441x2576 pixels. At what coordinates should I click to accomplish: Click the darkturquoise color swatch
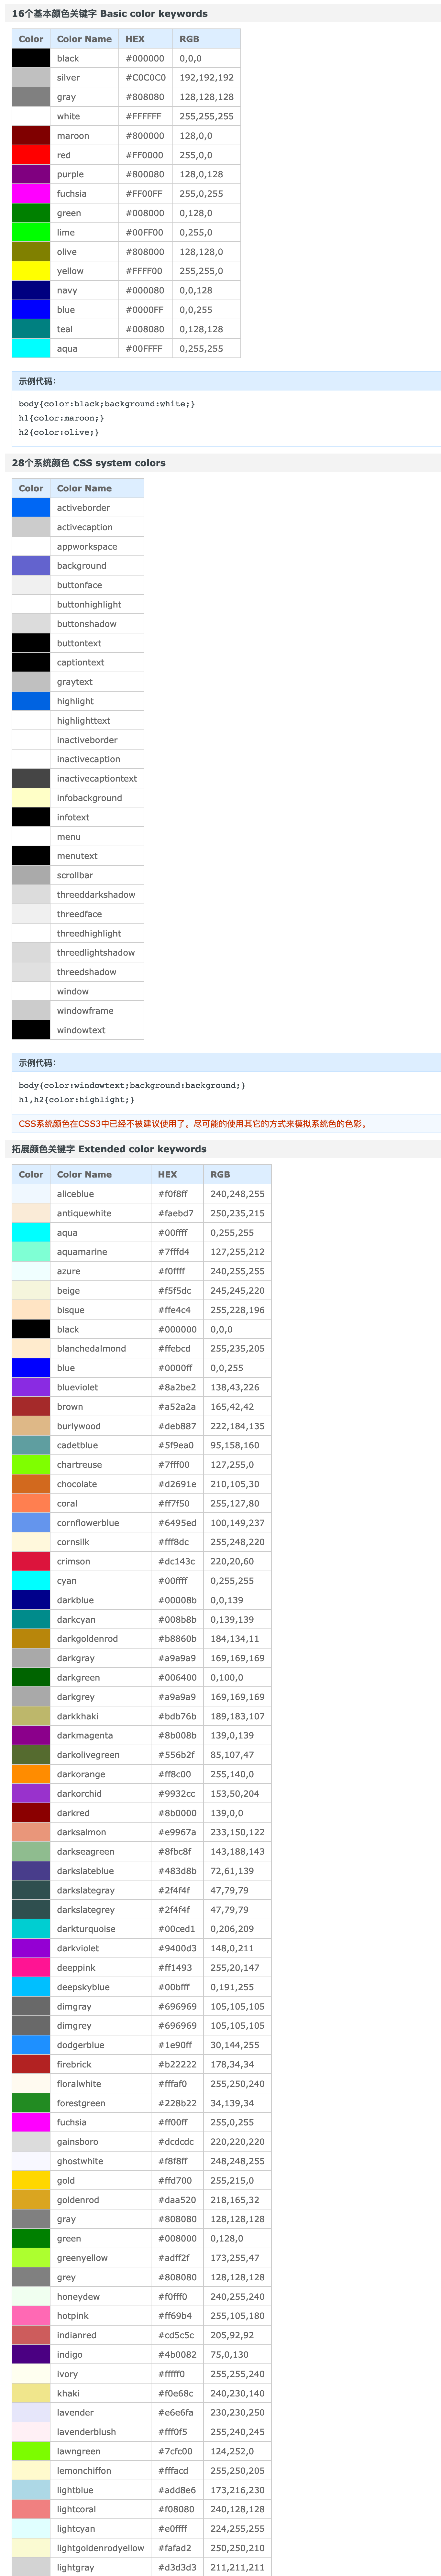tap(31, 1929)
